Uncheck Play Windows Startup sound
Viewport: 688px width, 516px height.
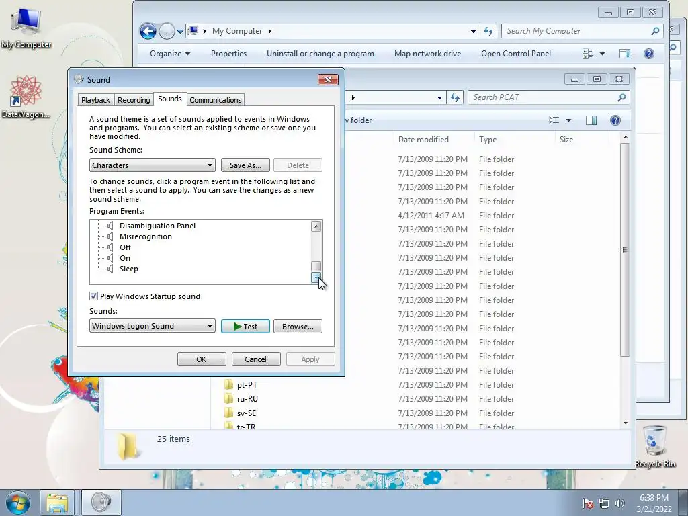[93, 296]
